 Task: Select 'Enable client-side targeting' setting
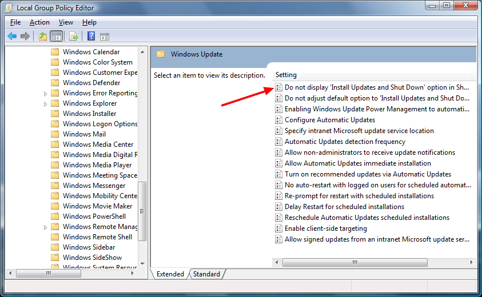(326, 228)
